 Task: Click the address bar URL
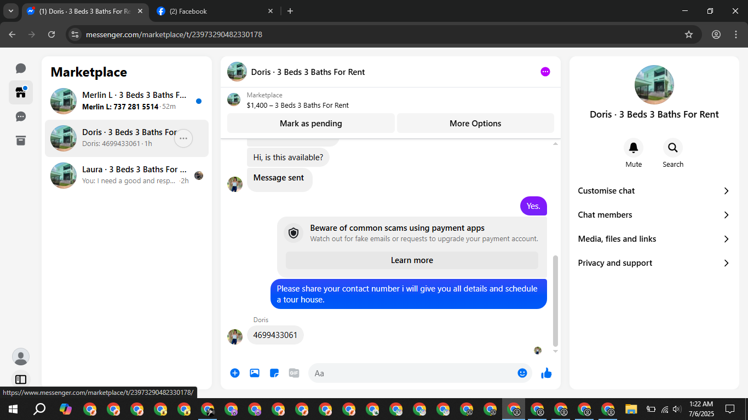(x=174, y=34)
